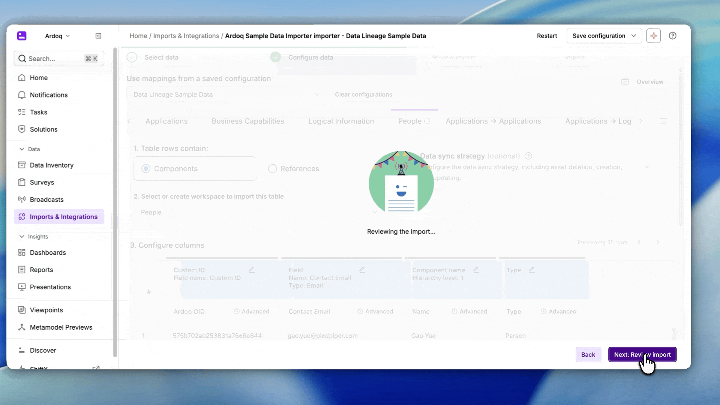Go to previous preview rows page
Screen dimensions: 720x405
coord(639,242)
